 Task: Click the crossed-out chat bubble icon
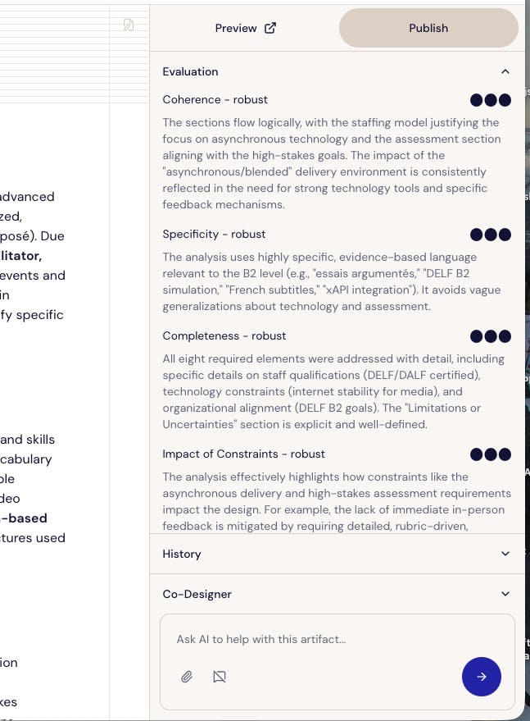pos(219,677)
